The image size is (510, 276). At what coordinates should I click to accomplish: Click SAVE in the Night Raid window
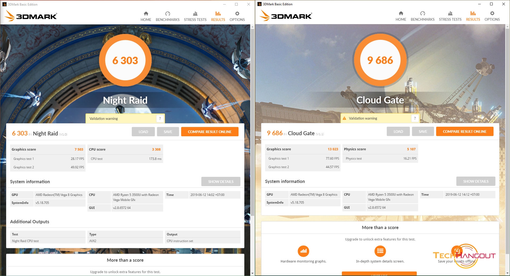[x=168, y=132]
